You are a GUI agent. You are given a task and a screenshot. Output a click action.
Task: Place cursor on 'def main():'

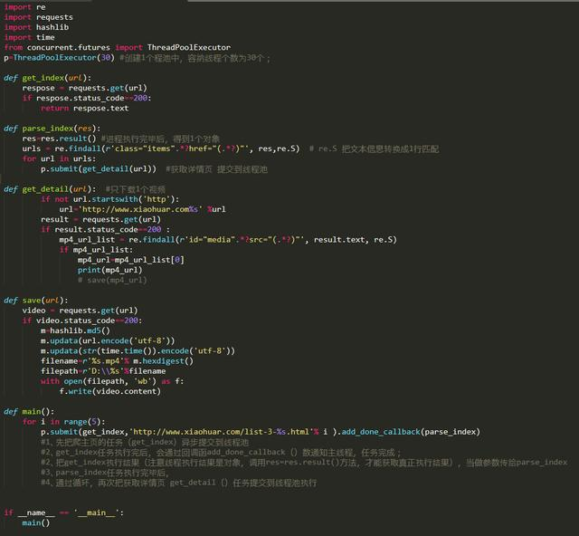tap(29, 411)
